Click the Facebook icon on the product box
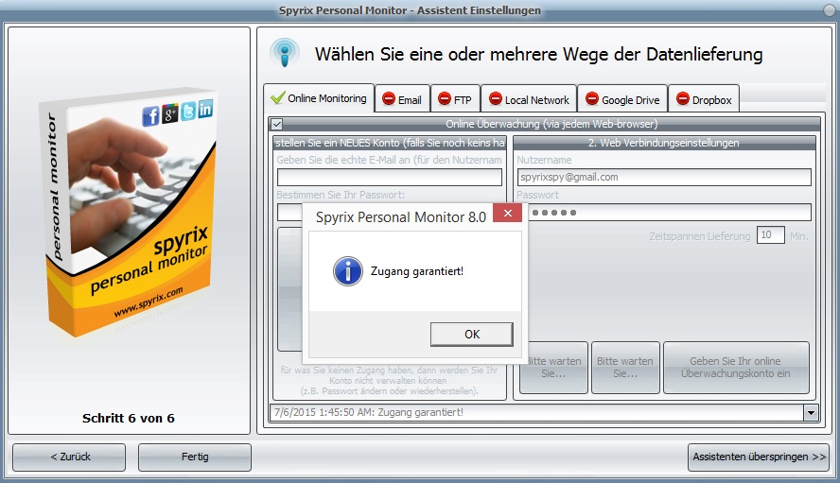Image resolution: width=840 pixels, height=483 pixels. [150, 115]
